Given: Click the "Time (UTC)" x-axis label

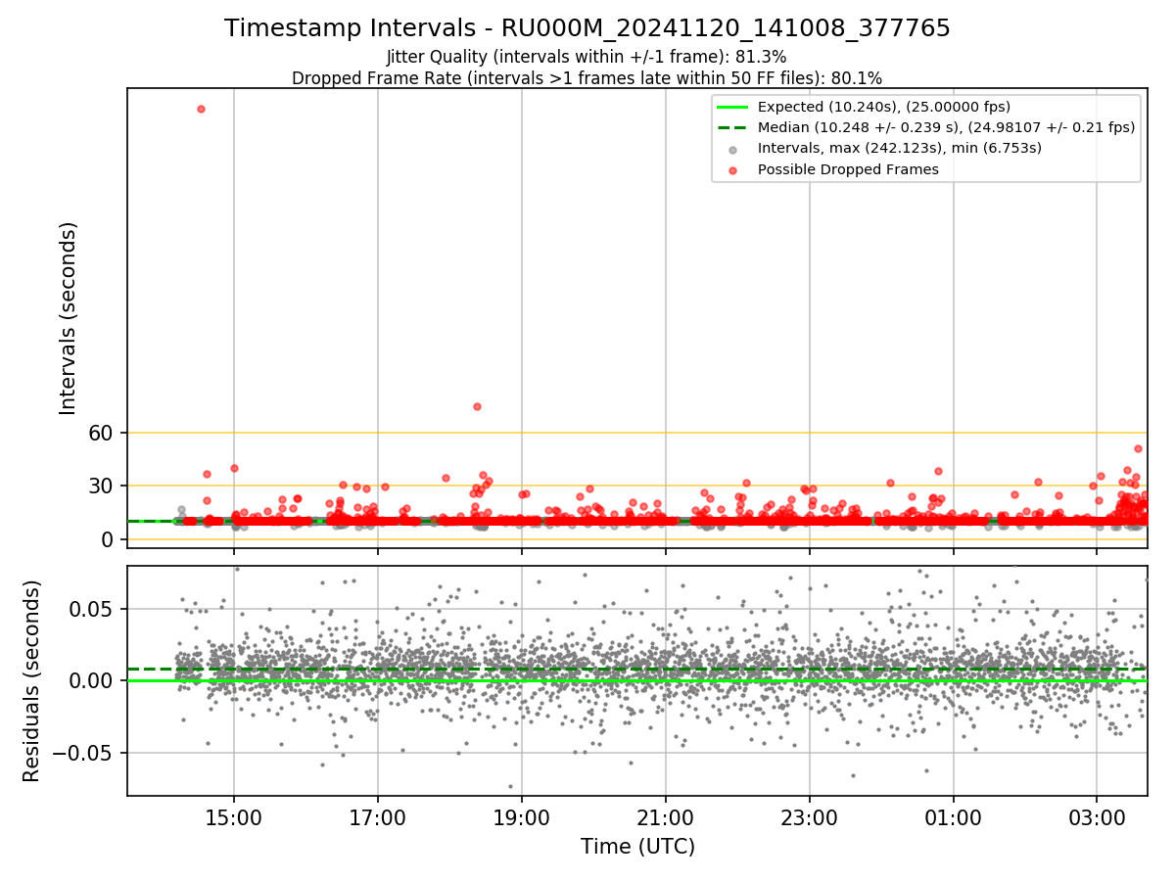Looking at the screenshot, I should coord(637,847).
